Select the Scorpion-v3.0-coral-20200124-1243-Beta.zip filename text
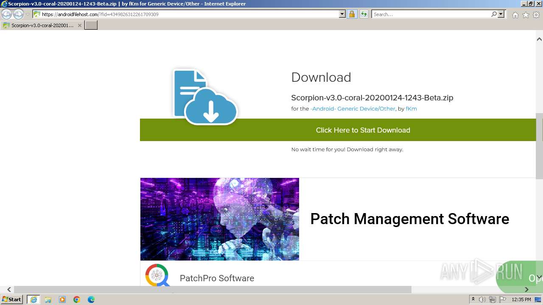 coord(372,98)
